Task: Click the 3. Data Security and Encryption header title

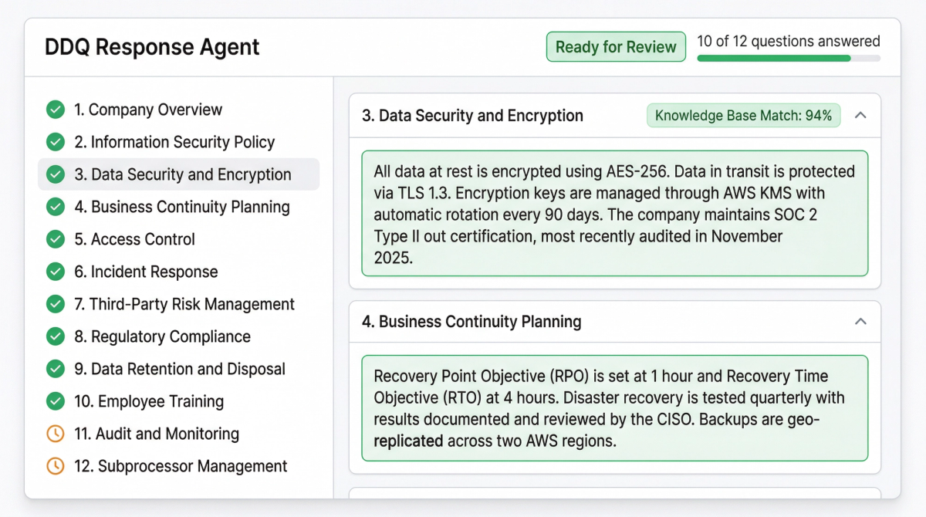Action: coord(472,116)
